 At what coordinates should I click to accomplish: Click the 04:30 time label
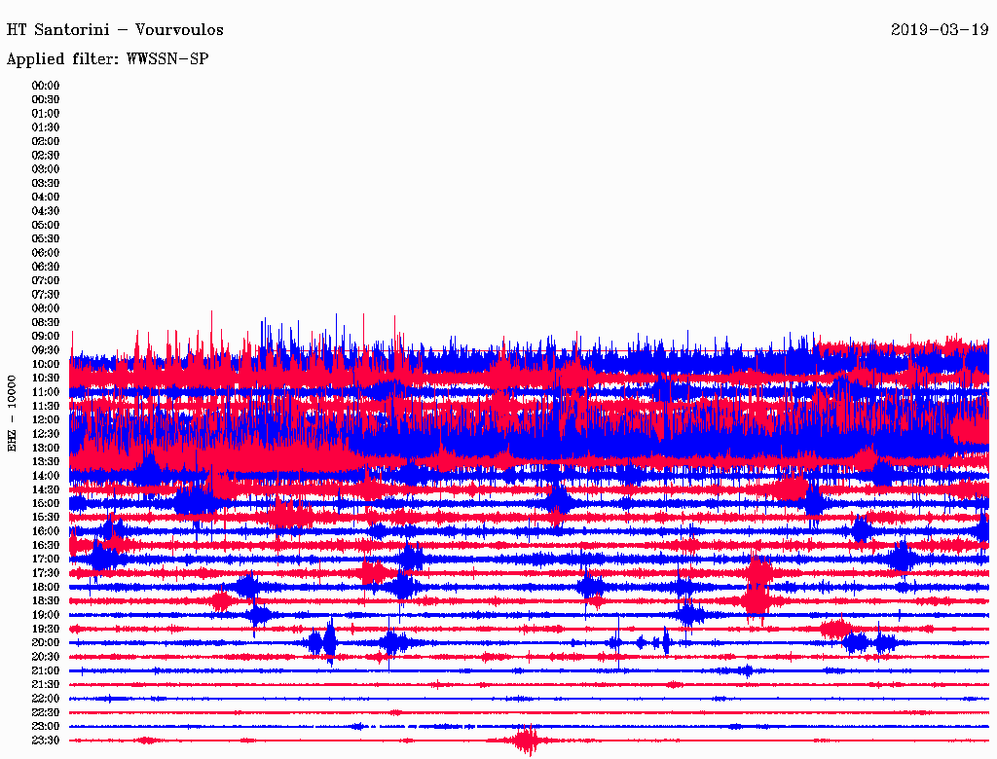coord(46,210)
